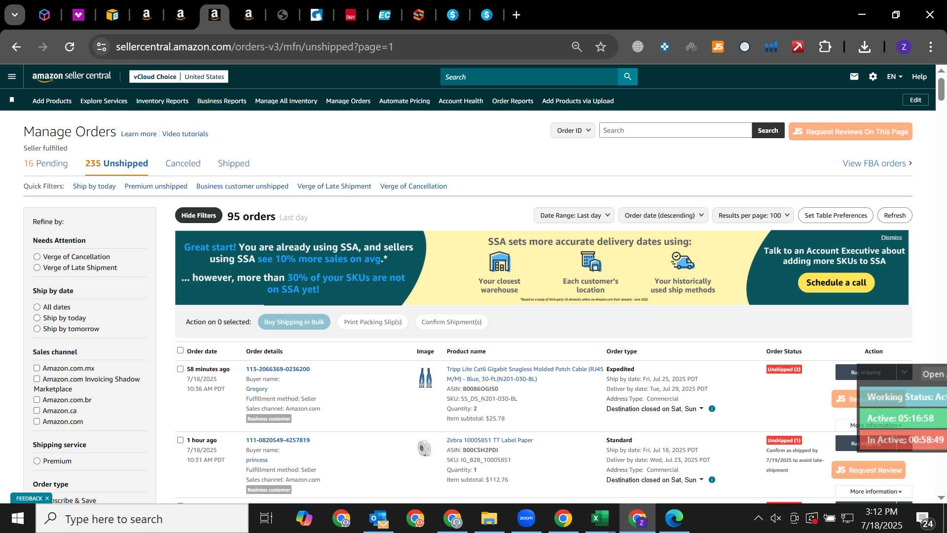Viewport: 947px width, 533px height.
Task: Click the Refresh orders button
Action: [x=895, y=215]
